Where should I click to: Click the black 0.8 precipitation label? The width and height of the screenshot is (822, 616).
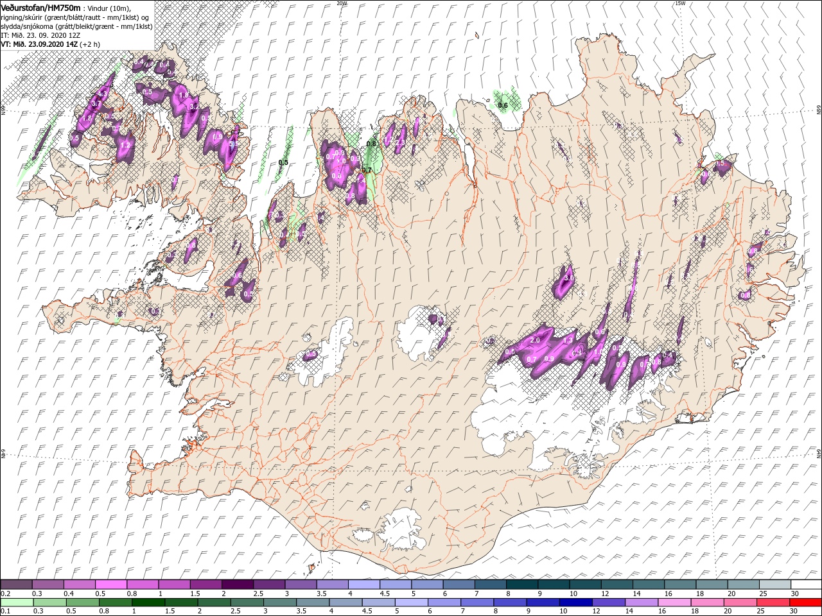pyautogui.click(x=371, y=144)
